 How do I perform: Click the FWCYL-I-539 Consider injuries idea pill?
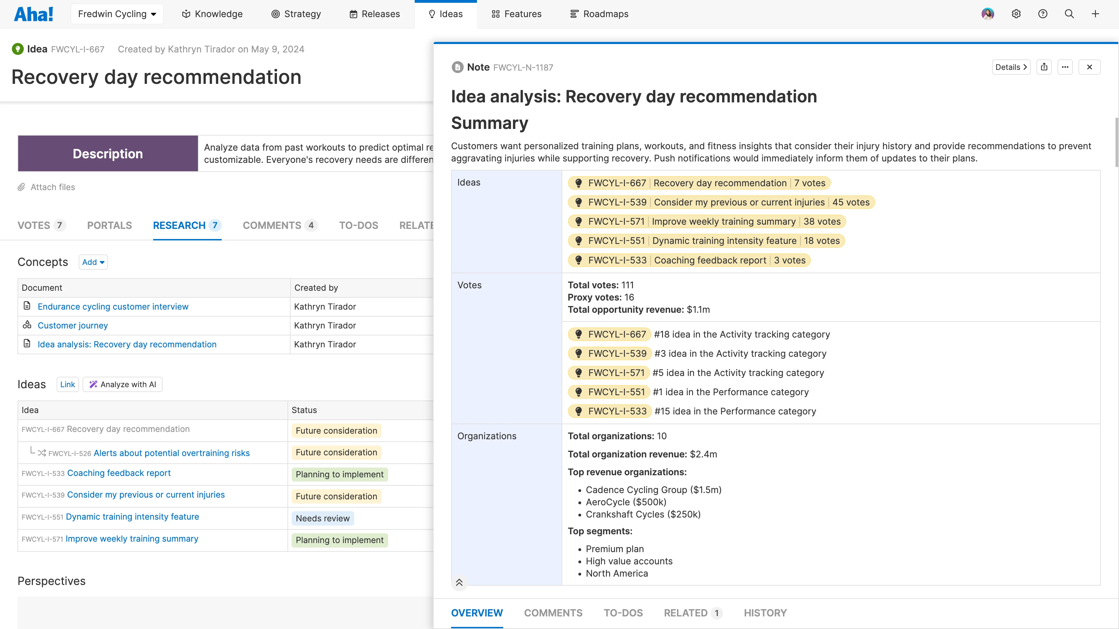pyautogui.click(x=721, y=202)
